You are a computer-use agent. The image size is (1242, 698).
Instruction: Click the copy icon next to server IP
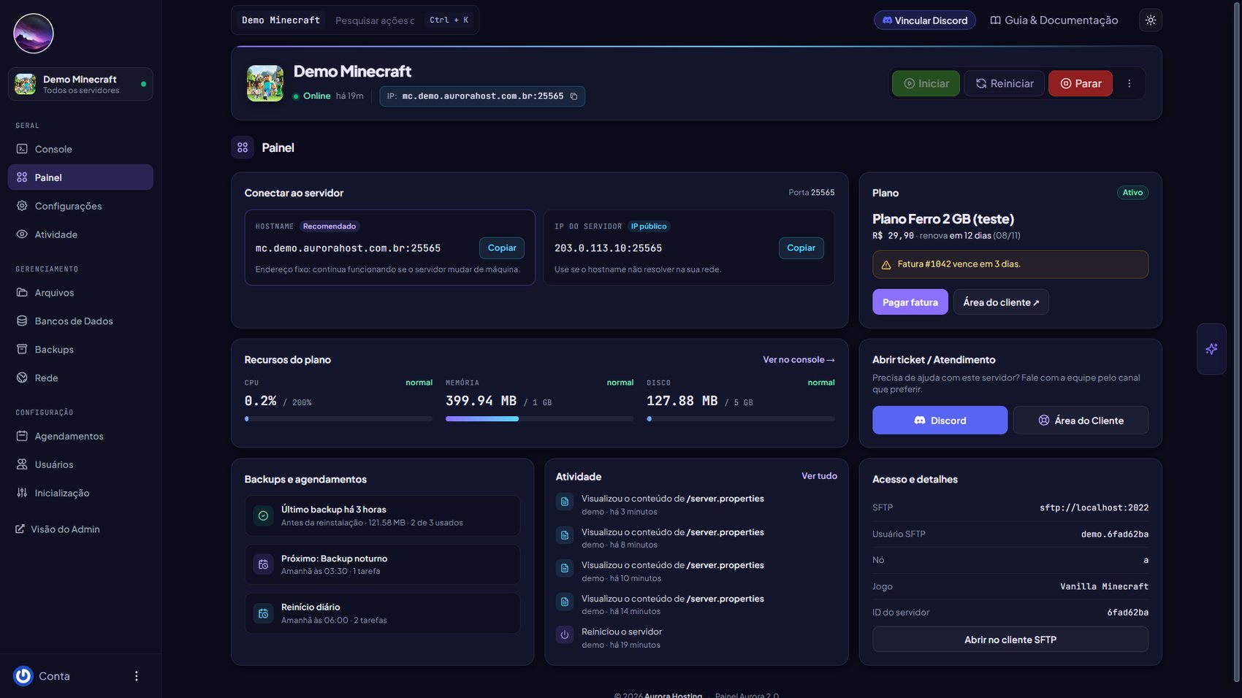(x=574, y=96)
